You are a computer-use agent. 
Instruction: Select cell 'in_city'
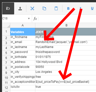(23, 73)
